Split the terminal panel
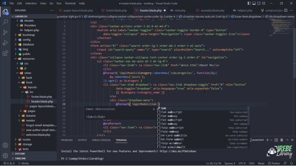This screenshot has width=296, height=166. click(x=276, y=140)
